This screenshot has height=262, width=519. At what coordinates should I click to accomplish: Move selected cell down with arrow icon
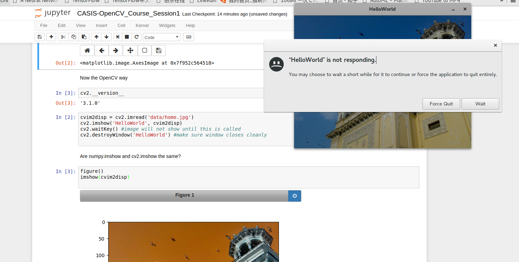pyautogui.click(x=106, y=37)
